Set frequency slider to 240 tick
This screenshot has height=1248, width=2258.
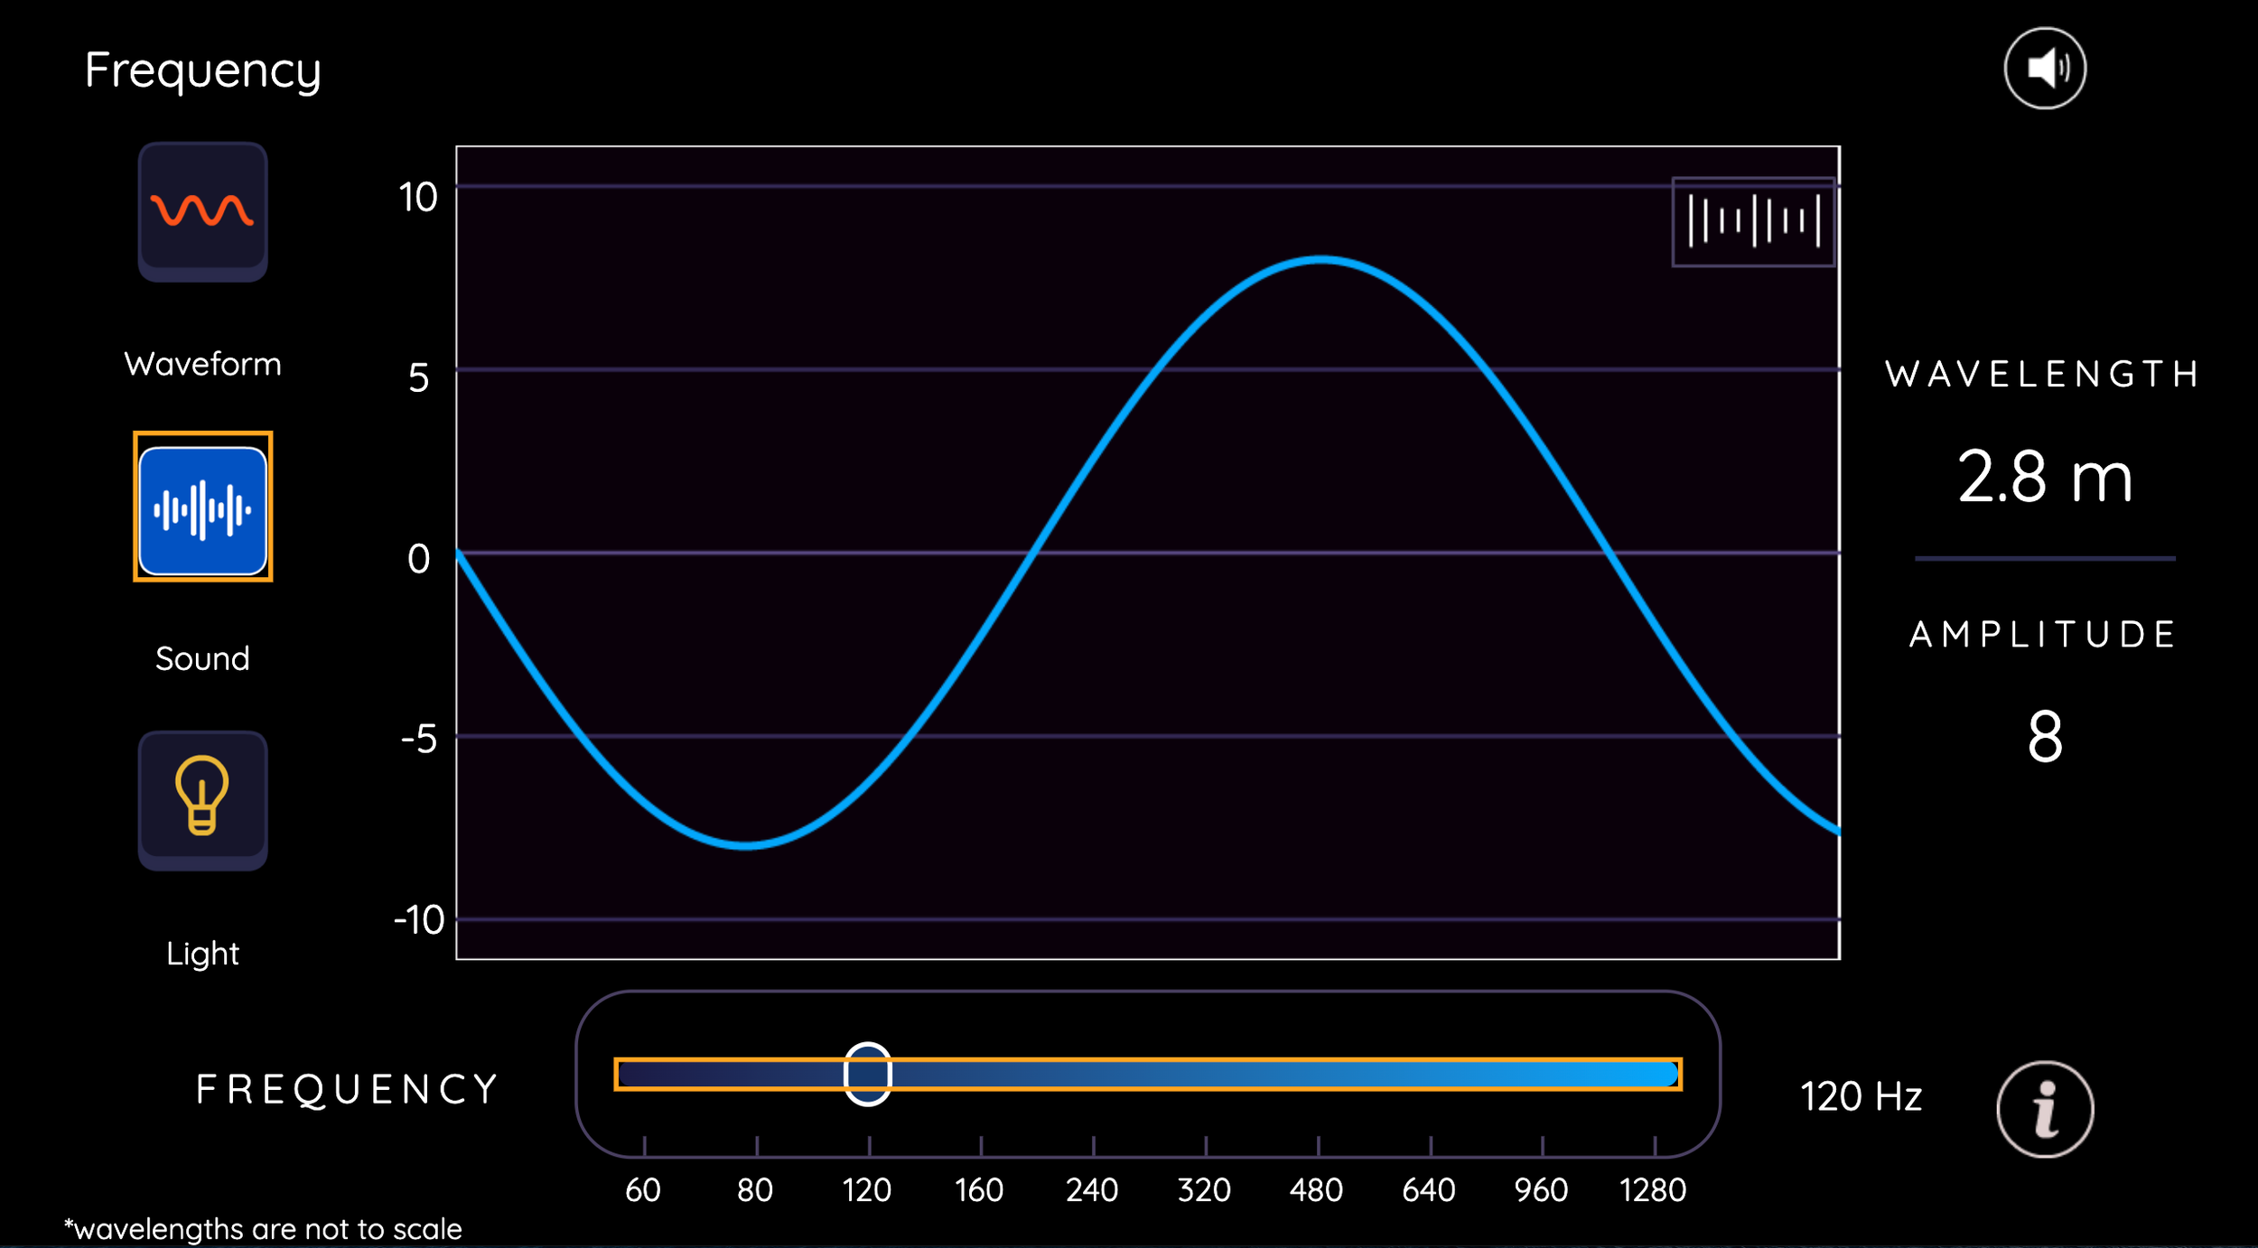tap(1093, 1074)
